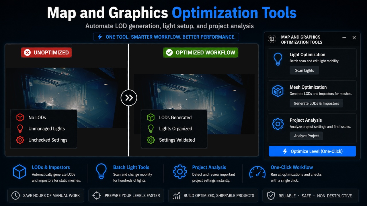The image size is (367, 206).
Task: Click the Project Analysis gear icon in panel
Action: point(278,124)
